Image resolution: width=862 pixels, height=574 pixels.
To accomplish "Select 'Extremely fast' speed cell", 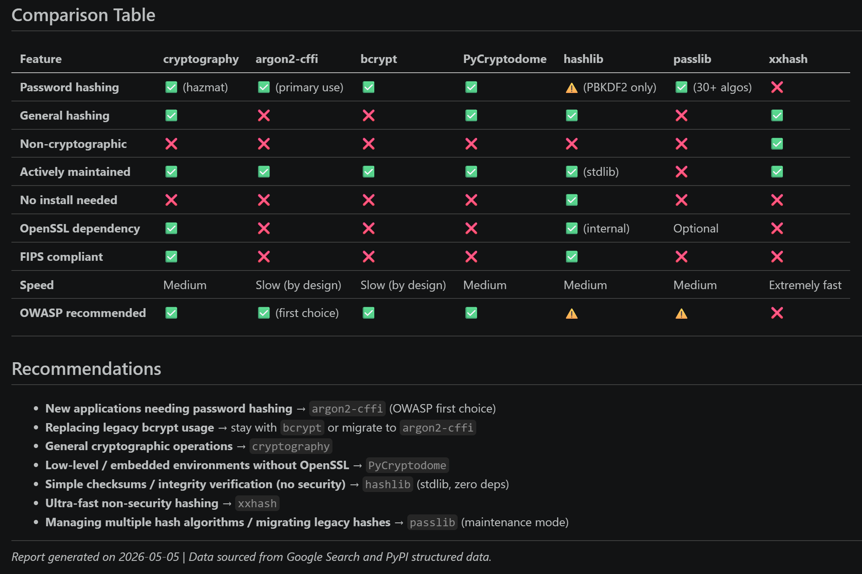I will click(x=805, y=285).
